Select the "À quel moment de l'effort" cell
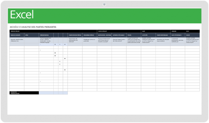The width and height of the screenshot is (209, 123). 133,40
